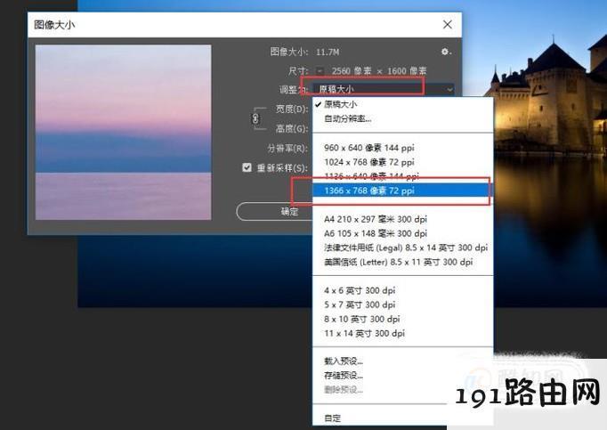This screenshot has width=607, height=430.
Task: Click the 分辨率(R) label
Action: point(287,149)
